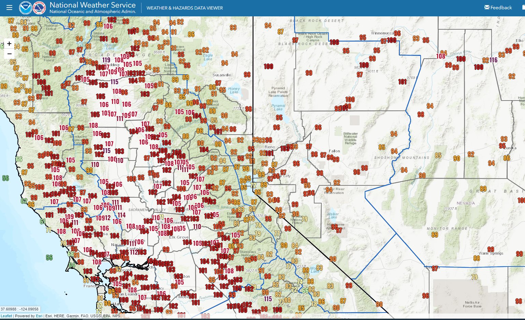Click the 98 marker near Susanville
Image resolution: width=525 pixels, height=320 pixels.
(247, 75)
